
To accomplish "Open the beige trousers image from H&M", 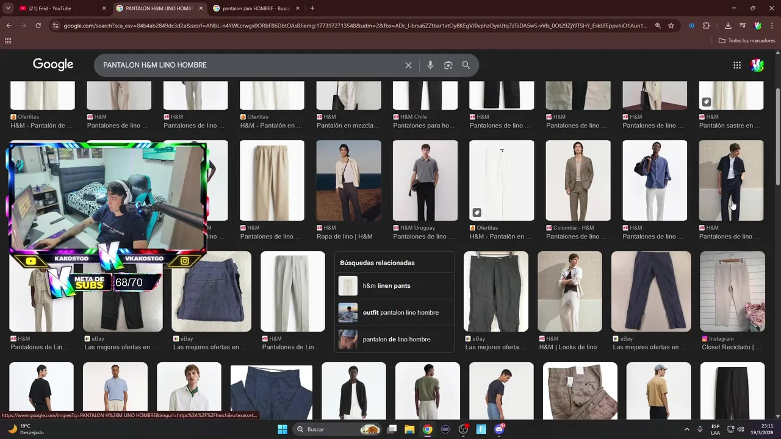I will pos(272,180).
